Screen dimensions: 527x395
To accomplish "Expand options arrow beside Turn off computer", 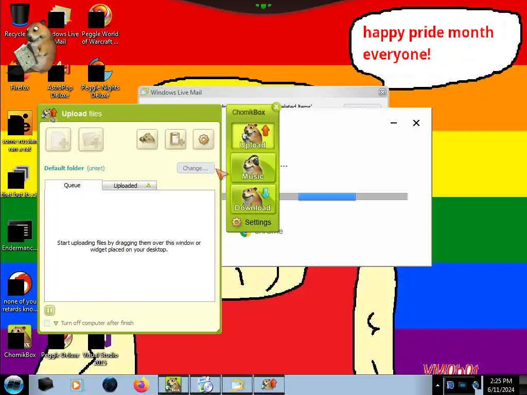I will pos(56,323).
